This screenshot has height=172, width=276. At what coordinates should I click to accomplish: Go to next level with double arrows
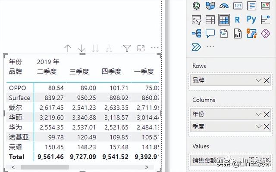click(95, 48)
